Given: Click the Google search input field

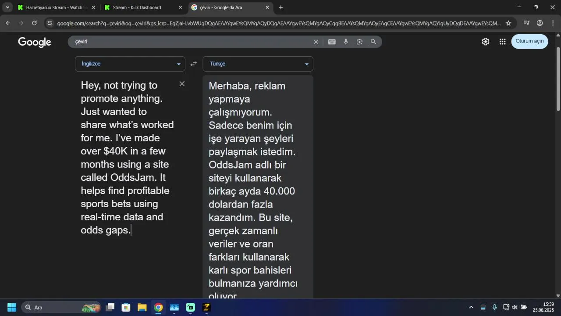Looking at the screenshot, I should (193, 42).
